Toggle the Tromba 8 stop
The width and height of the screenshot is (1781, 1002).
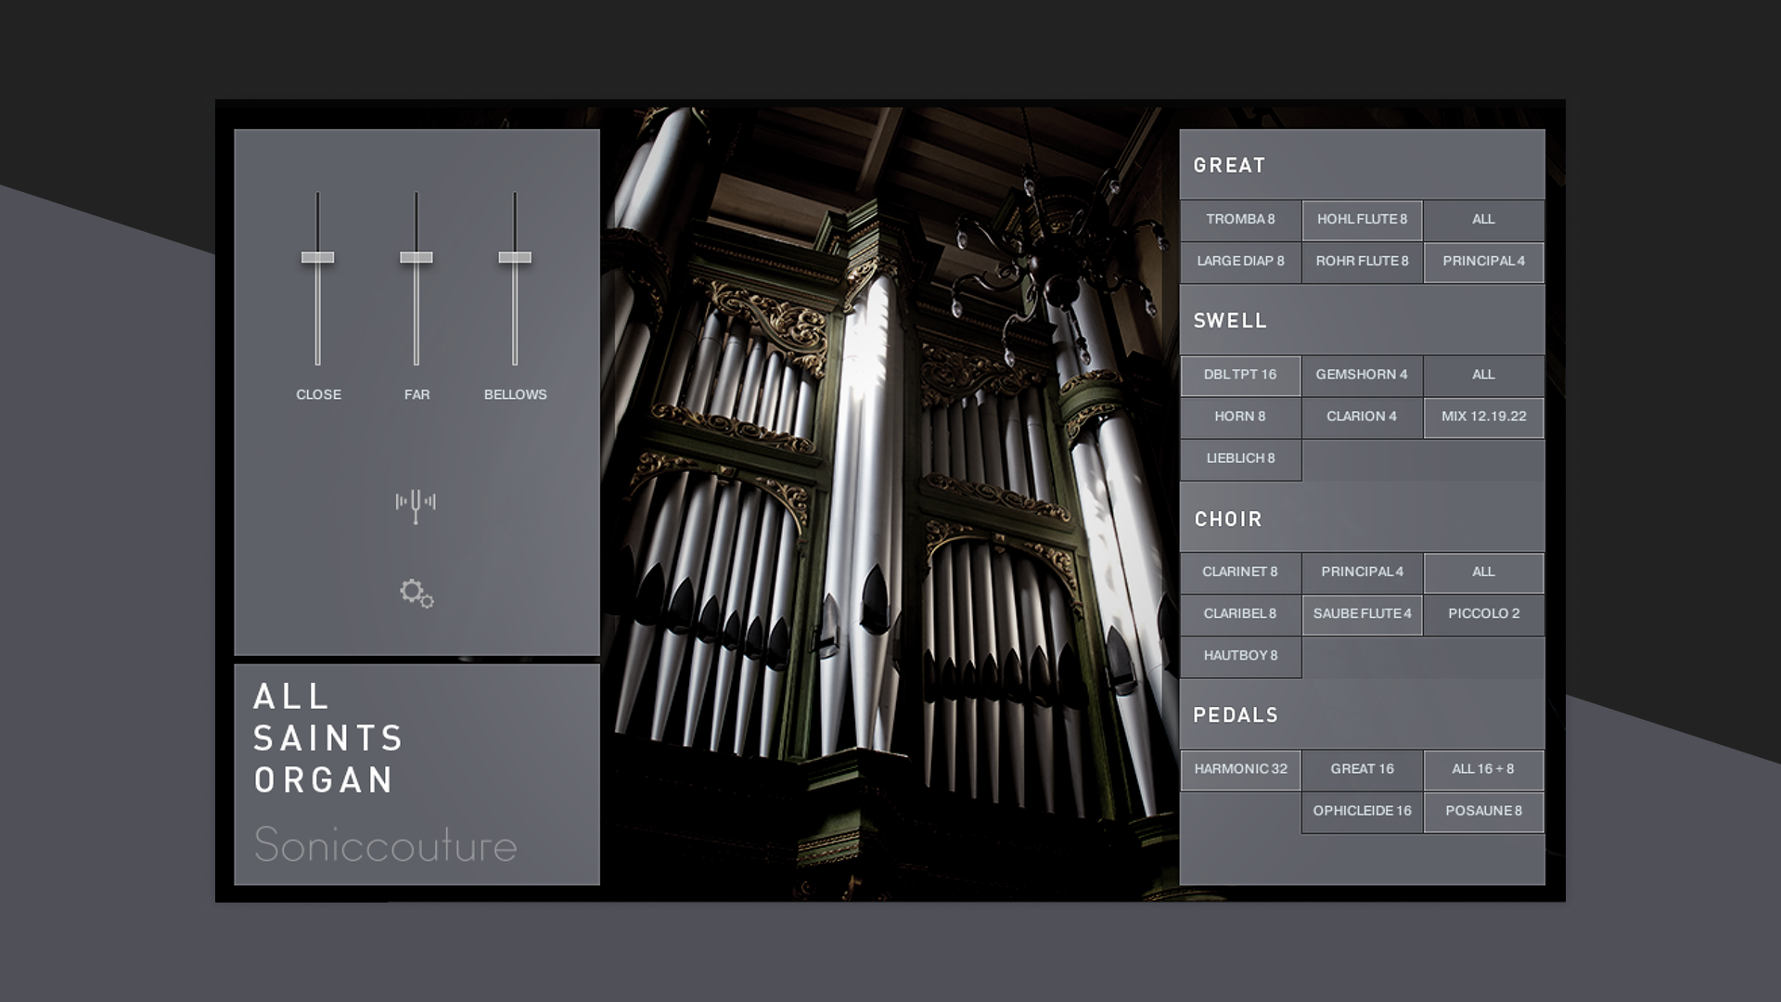1240,220
